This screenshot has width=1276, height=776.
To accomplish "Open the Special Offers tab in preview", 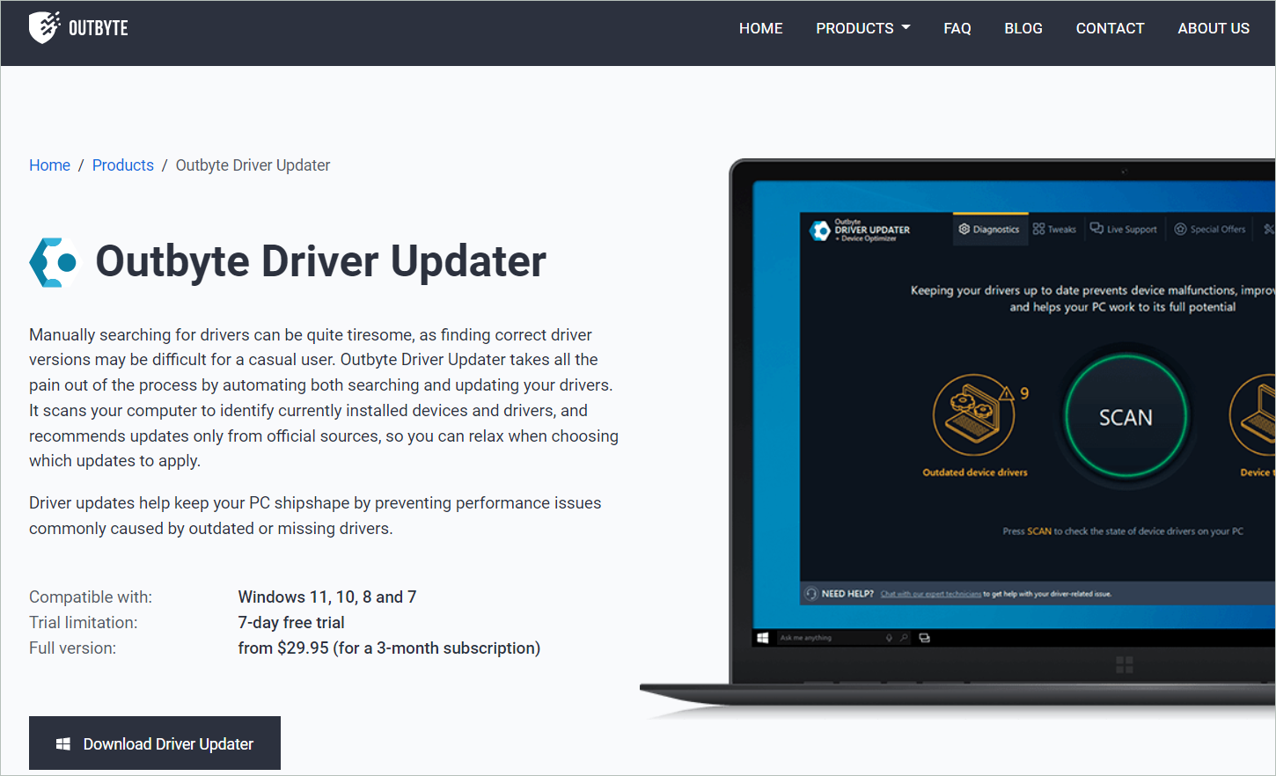I will [1210, 229].
